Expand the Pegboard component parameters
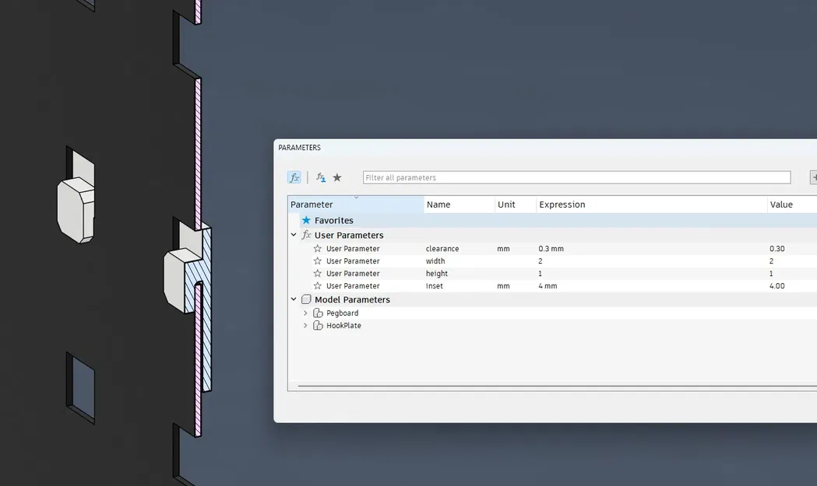The image size is (817, 486). click(x=306, y=313)
